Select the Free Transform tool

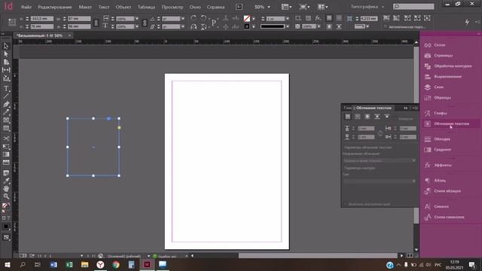[6, 147]
